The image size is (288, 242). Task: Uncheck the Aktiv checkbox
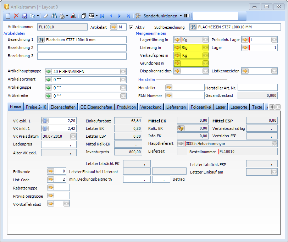[131, 27]
